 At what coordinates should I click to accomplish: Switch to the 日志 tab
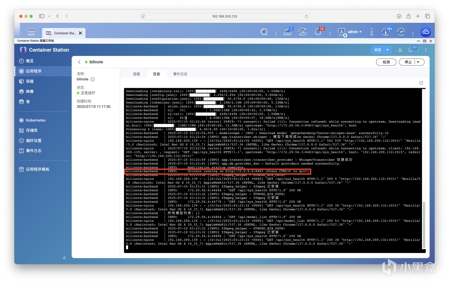156,74
